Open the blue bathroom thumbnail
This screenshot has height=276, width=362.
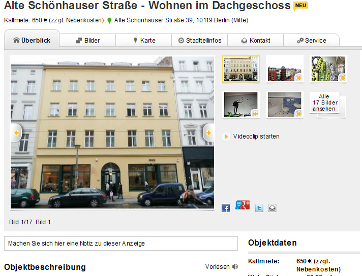[284, 105]
